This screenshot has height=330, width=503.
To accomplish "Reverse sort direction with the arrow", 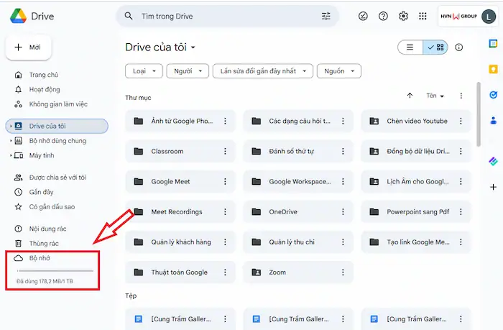I will point(410,96).
